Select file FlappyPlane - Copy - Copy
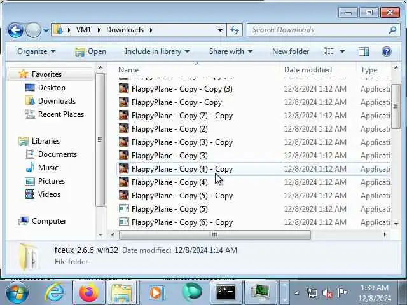 [x=177, y=102]
